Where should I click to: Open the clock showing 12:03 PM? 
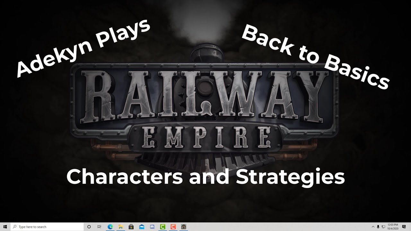pyautogui.click(x=393, y=227)
